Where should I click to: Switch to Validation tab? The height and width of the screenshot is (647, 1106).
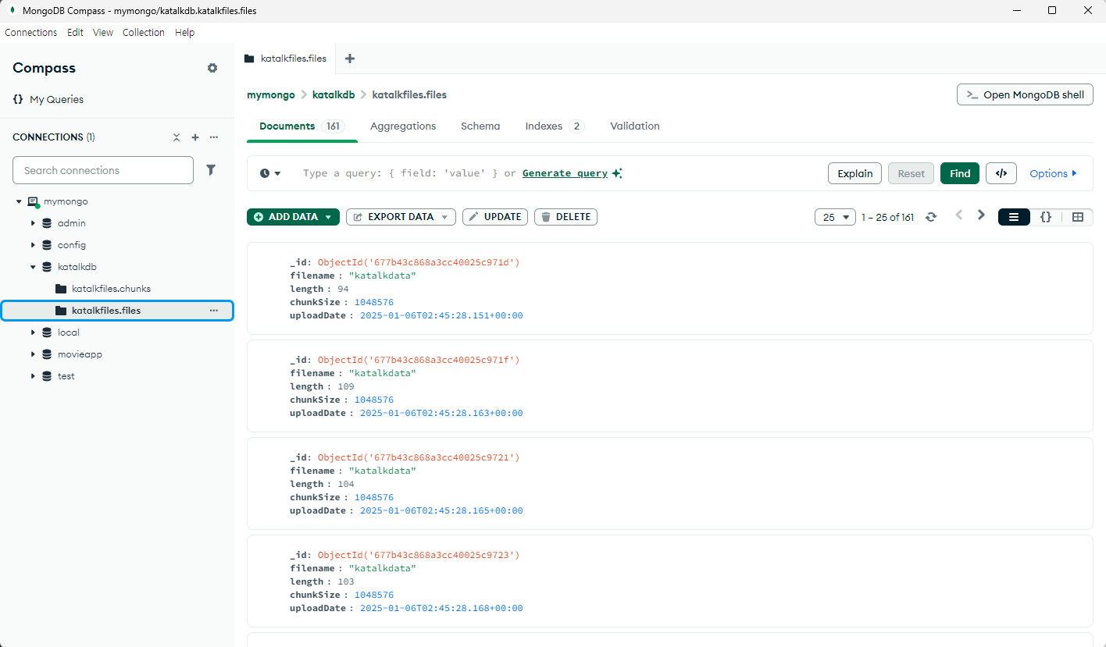click(x=635, y=126)
